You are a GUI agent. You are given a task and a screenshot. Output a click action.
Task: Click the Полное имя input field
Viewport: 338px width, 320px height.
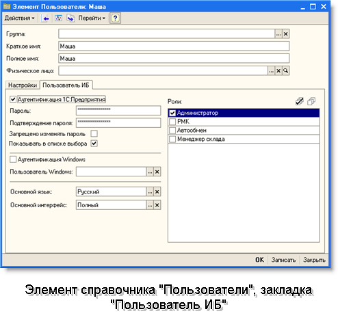(x=174, y=59)
